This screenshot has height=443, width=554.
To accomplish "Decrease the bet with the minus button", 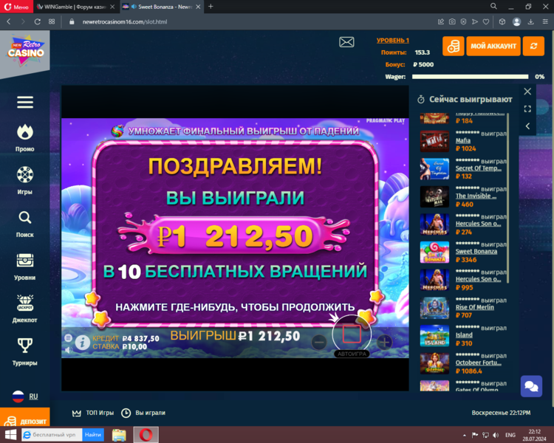I will click(x=319, y=342).
